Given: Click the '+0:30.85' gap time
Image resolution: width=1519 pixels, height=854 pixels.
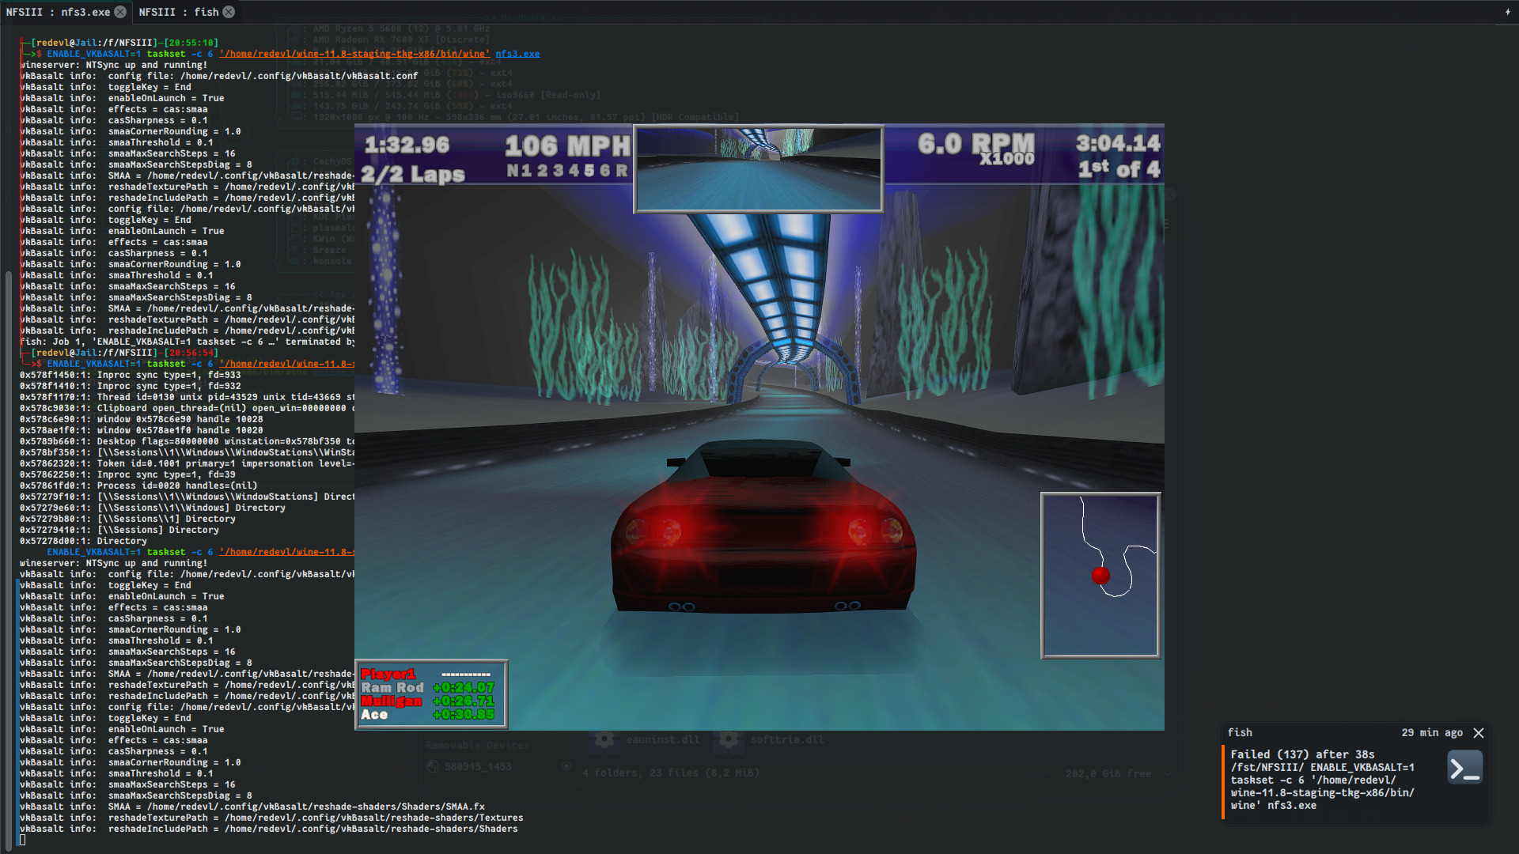Looking at the screenshot, I should coord(464,715).
